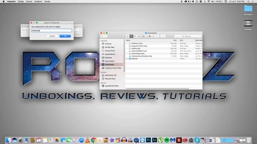Screen dimensions: 257x144
Task: Open the Impactor menu in the menu bar
Action: click(x=11, y=2)
